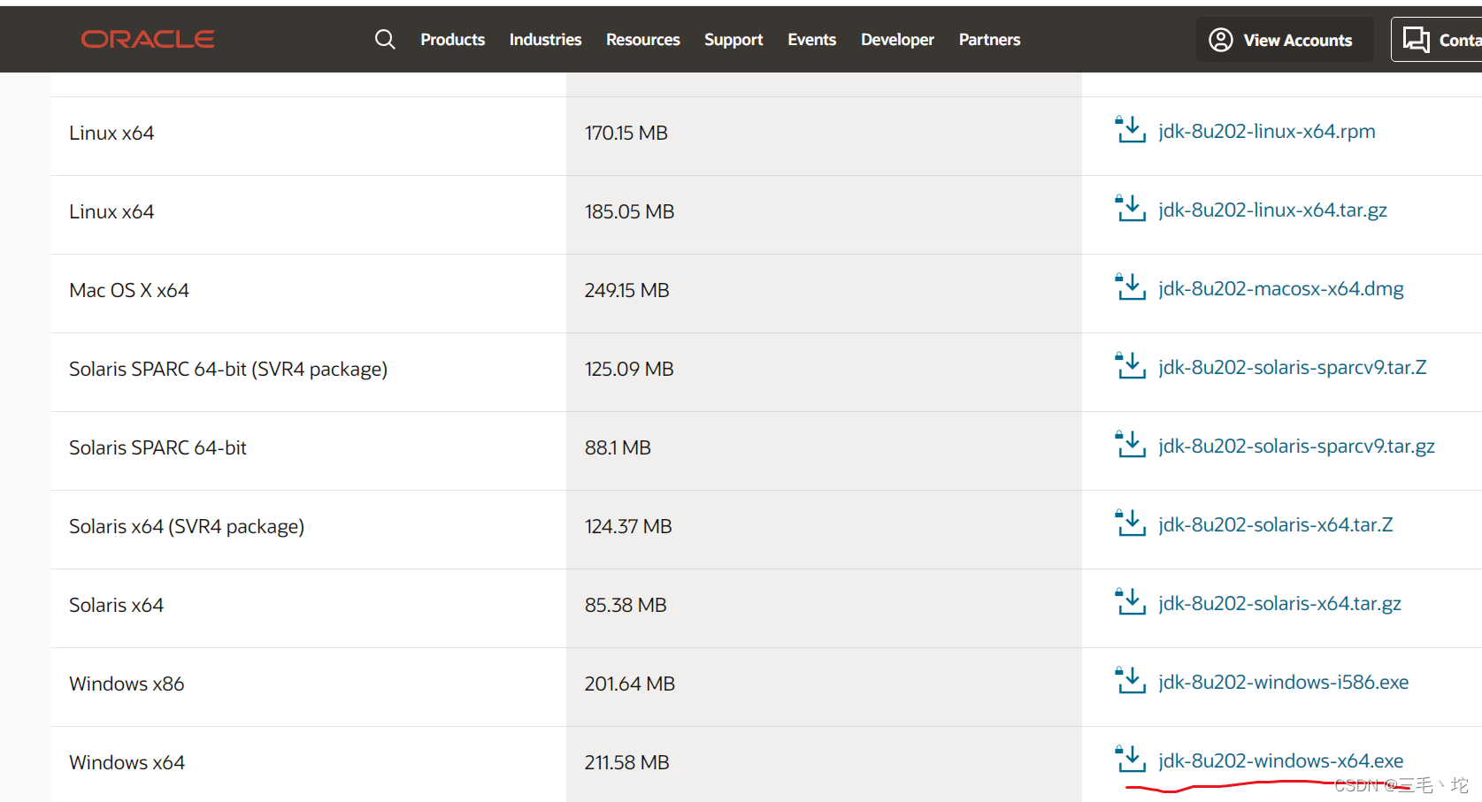Select Solaris x64 (SVR4 package) text
This screenshot has width=1482, height=802.
tap(187, 526)
